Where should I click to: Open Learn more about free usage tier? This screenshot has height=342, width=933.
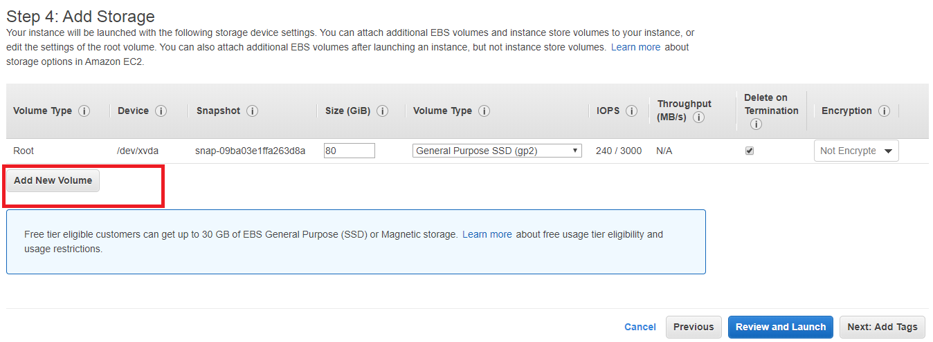[487, 234]
